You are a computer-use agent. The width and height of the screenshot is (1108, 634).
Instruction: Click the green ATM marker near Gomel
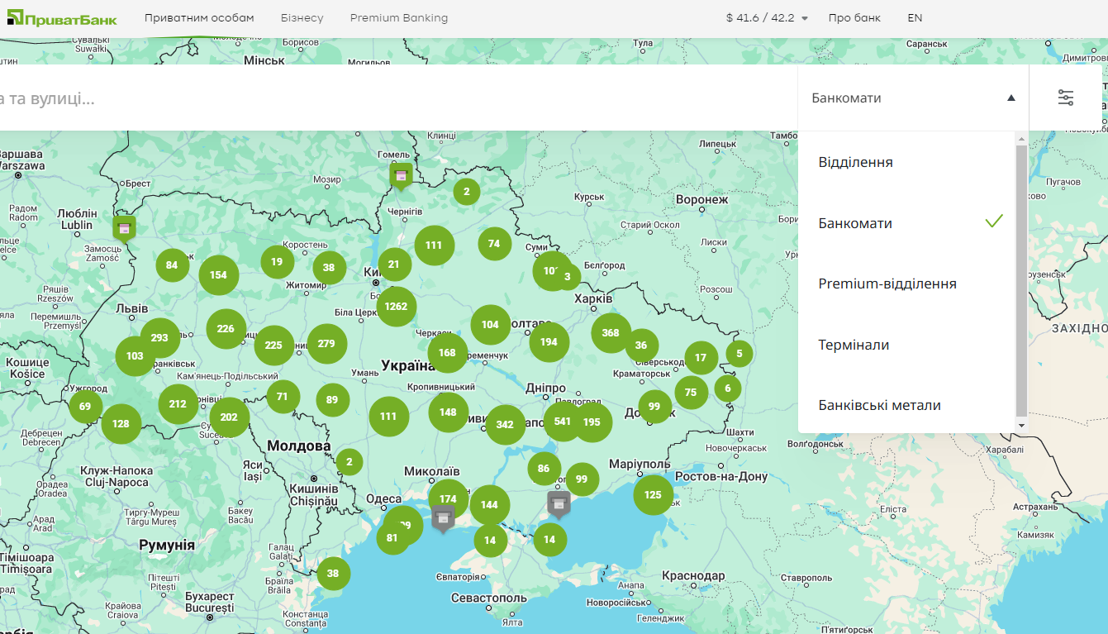click(401, 175)
